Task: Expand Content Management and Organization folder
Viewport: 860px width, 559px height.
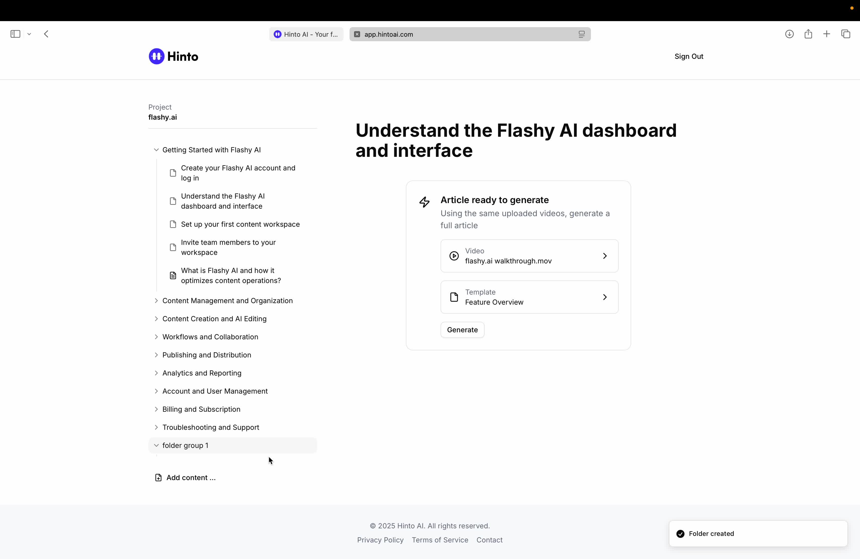Action: pos(156,300)
